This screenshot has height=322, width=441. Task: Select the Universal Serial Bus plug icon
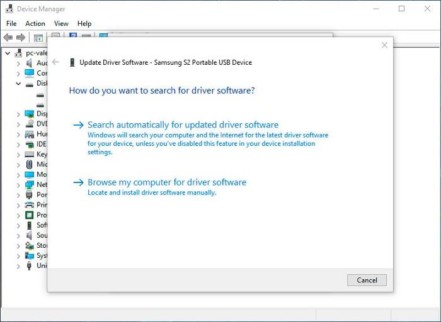point(29,265)
